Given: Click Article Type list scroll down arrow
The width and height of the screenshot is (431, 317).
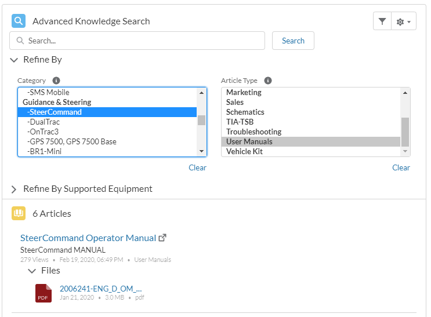Looking at the screenshot, I should [405, 151].
